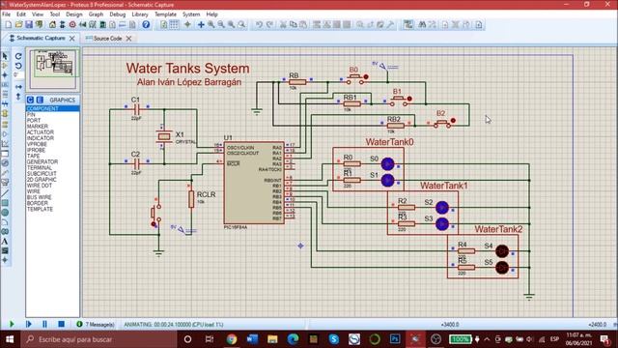
Task: Click the Redo arrow in the toolbar
Action: [269, 24]
